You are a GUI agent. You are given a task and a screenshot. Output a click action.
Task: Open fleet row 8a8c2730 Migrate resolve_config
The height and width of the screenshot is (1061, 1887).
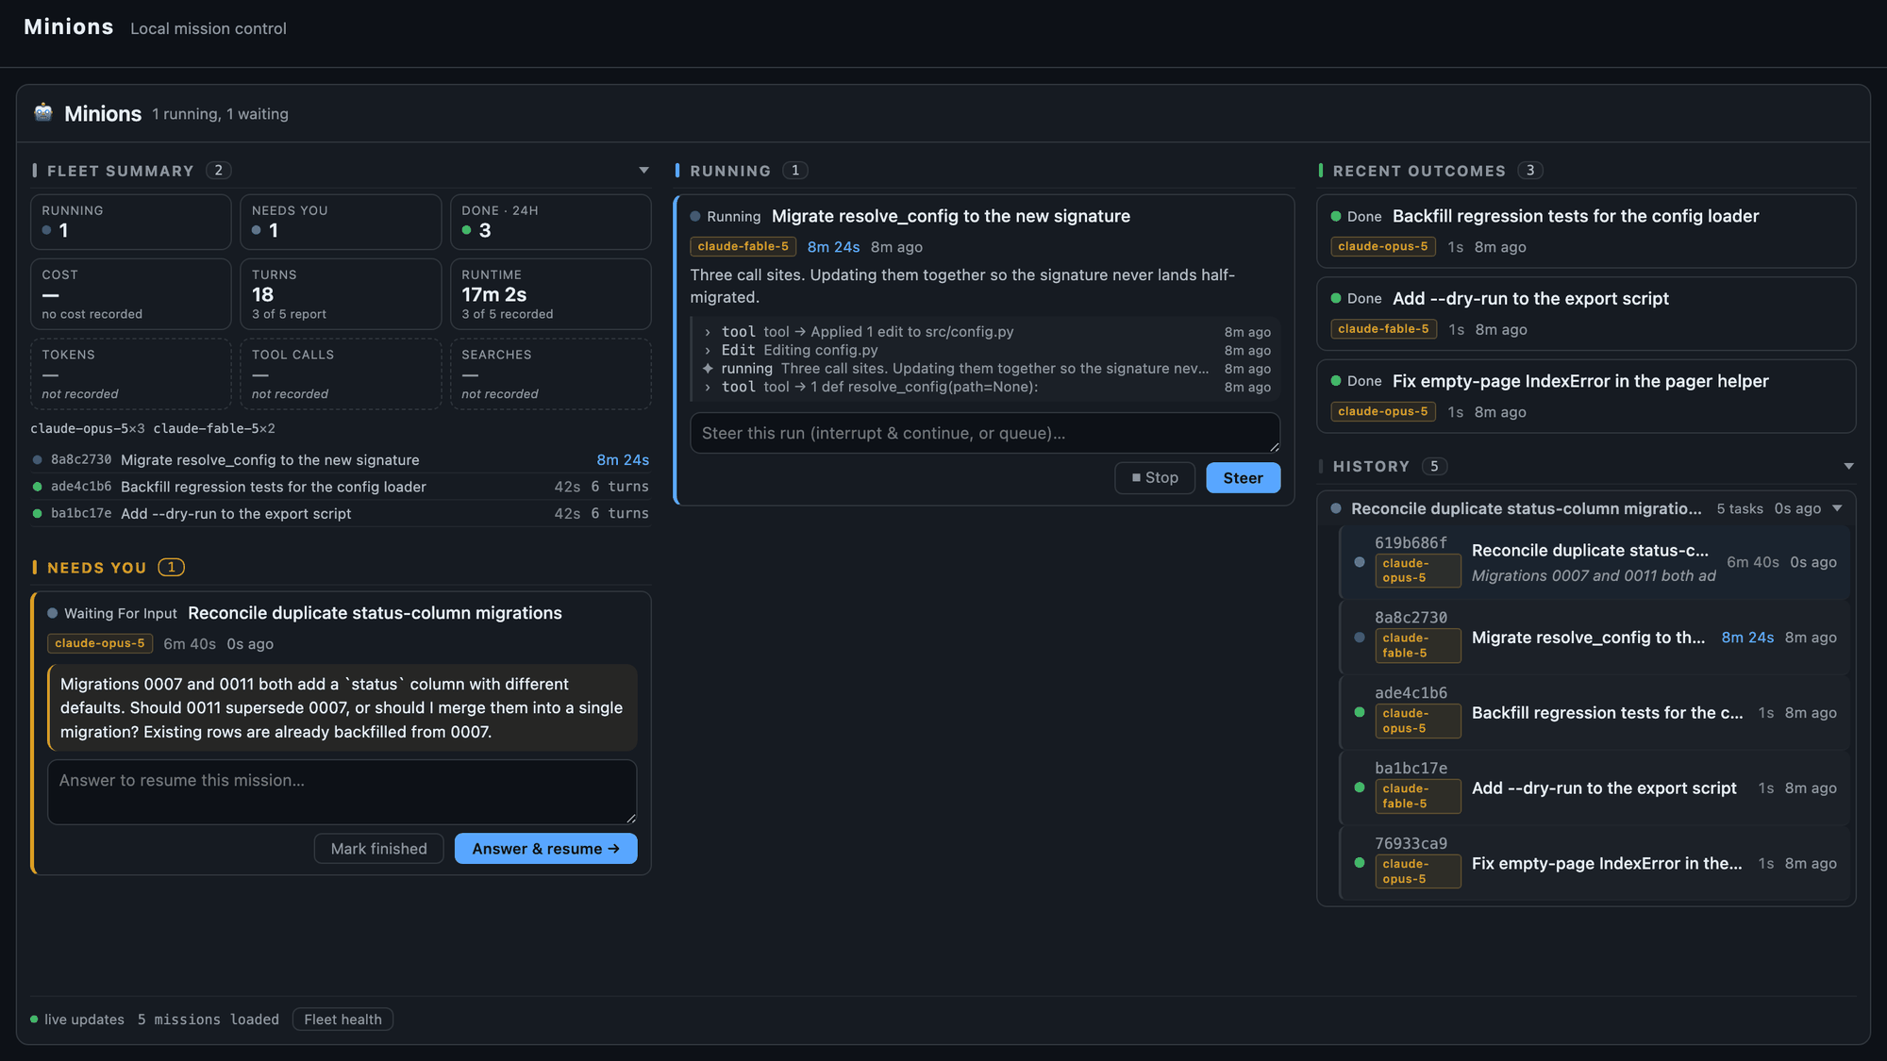(341, 459)
